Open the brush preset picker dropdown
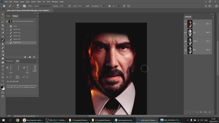This screenshot has height=123, width=219. [21, 6]
